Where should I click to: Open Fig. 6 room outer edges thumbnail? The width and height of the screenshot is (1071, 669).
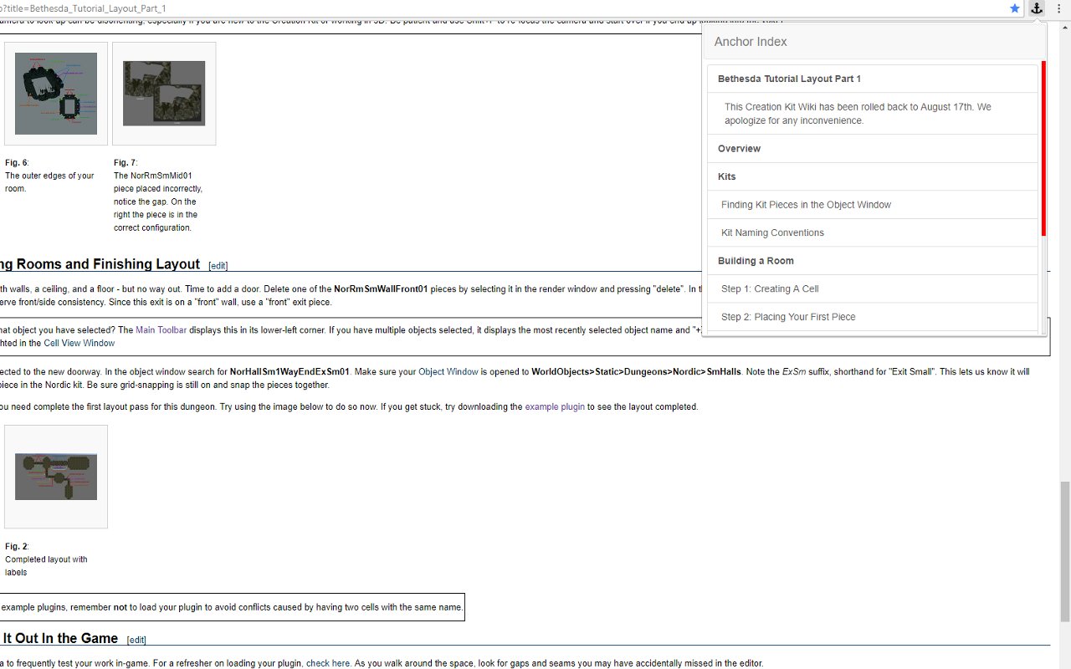point(56,94)
